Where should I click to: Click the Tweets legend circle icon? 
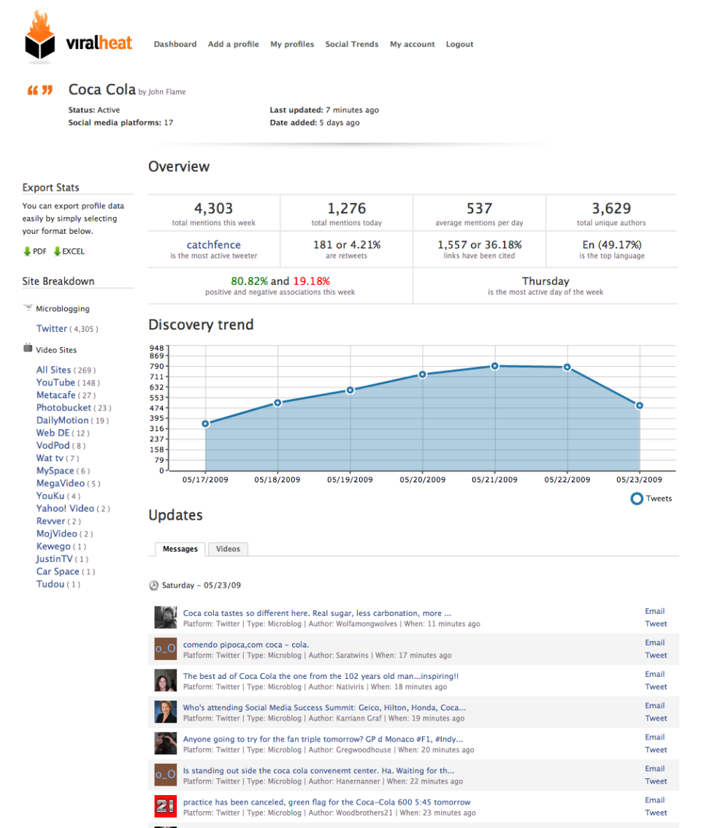(637, 498)
